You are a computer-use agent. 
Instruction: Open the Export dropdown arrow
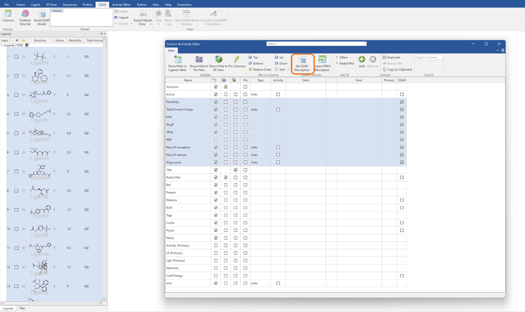click(x=131, y=24)
